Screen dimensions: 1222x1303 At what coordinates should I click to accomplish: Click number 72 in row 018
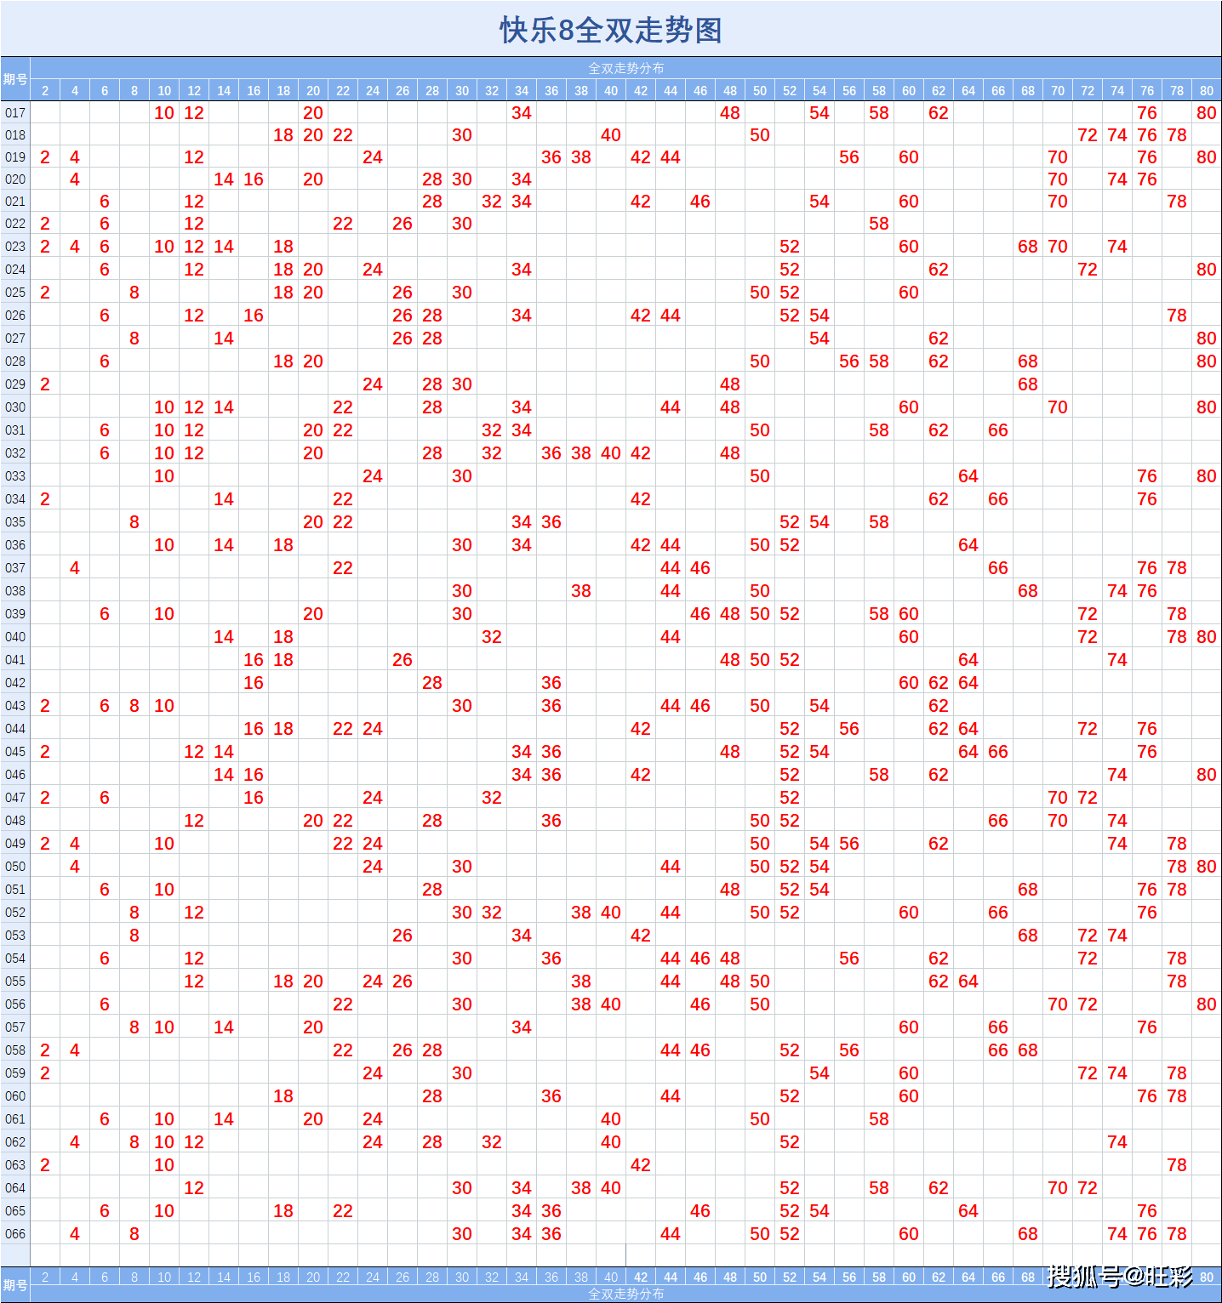click(1088, 135)
